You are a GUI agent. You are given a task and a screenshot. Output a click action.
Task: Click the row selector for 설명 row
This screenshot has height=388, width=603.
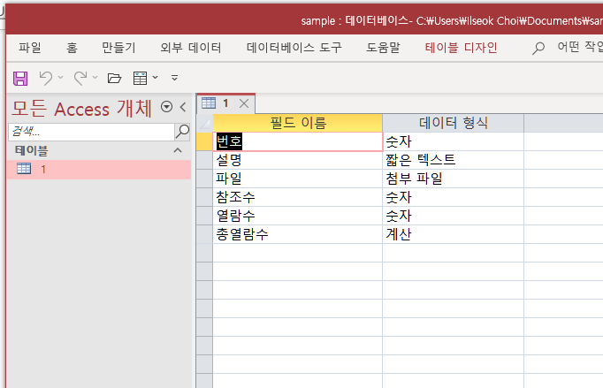point(204,160)
